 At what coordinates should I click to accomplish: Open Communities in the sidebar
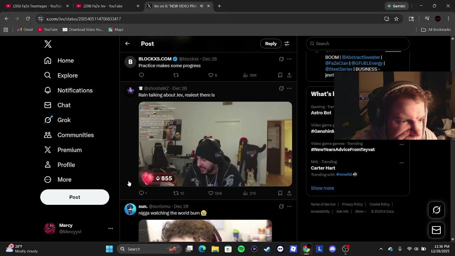(69, 135)
